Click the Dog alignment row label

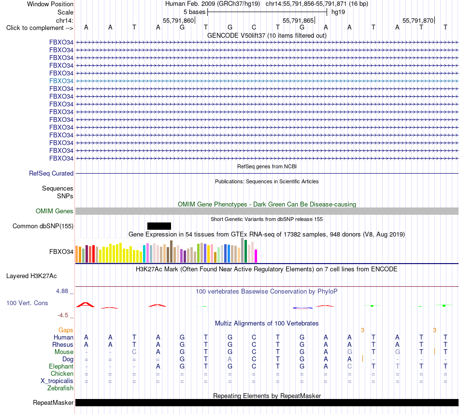pos(68,359)
